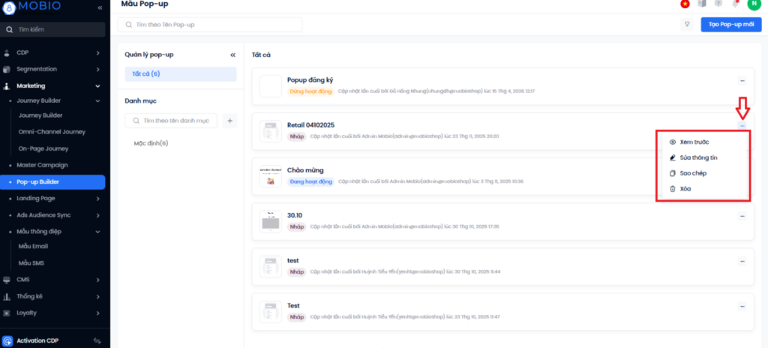768x348 pixels.
Task: Open the filter funnel icon
Action: (686, 25)
